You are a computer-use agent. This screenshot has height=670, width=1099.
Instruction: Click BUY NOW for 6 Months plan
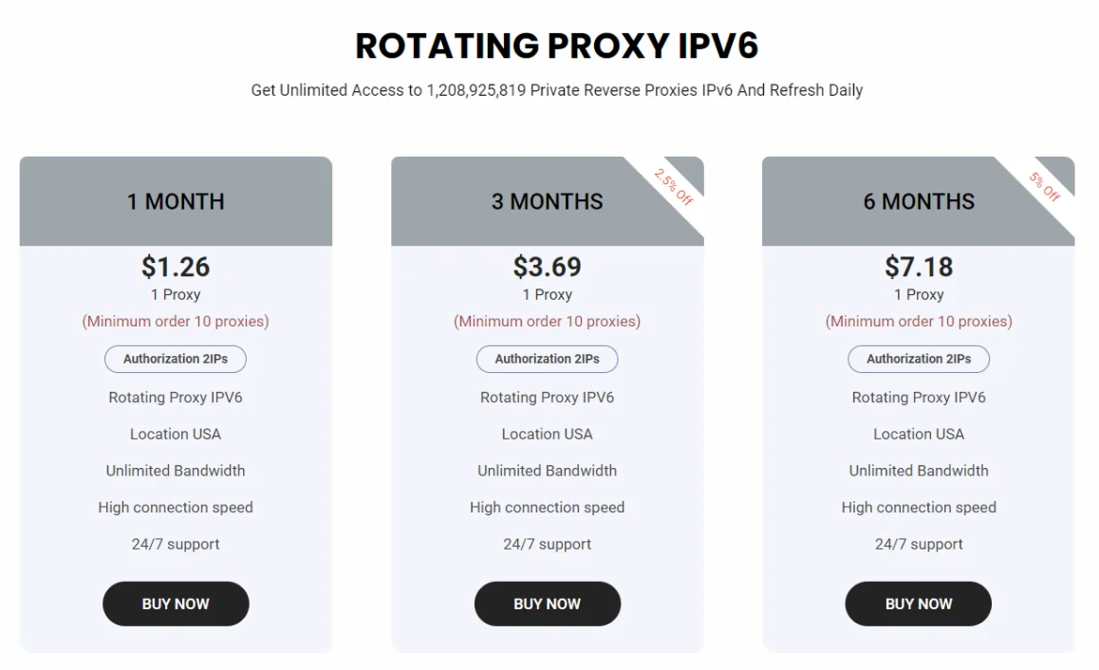point(918,604)
